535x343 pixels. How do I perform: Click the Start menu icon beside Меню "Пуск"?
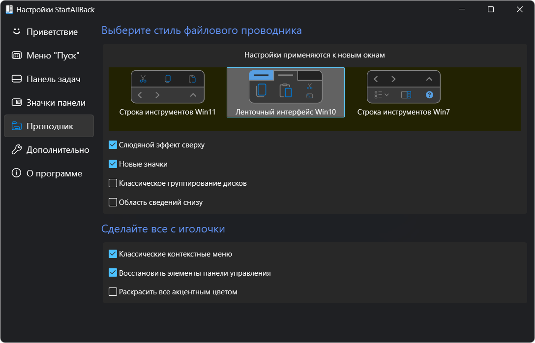point(16,55)
